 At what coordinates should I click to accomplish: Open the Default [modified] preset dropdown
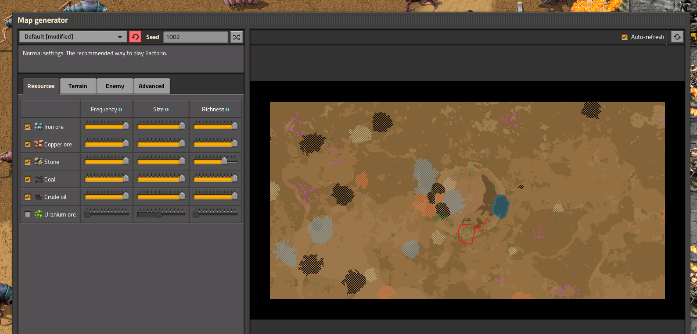tap(73, 37)
